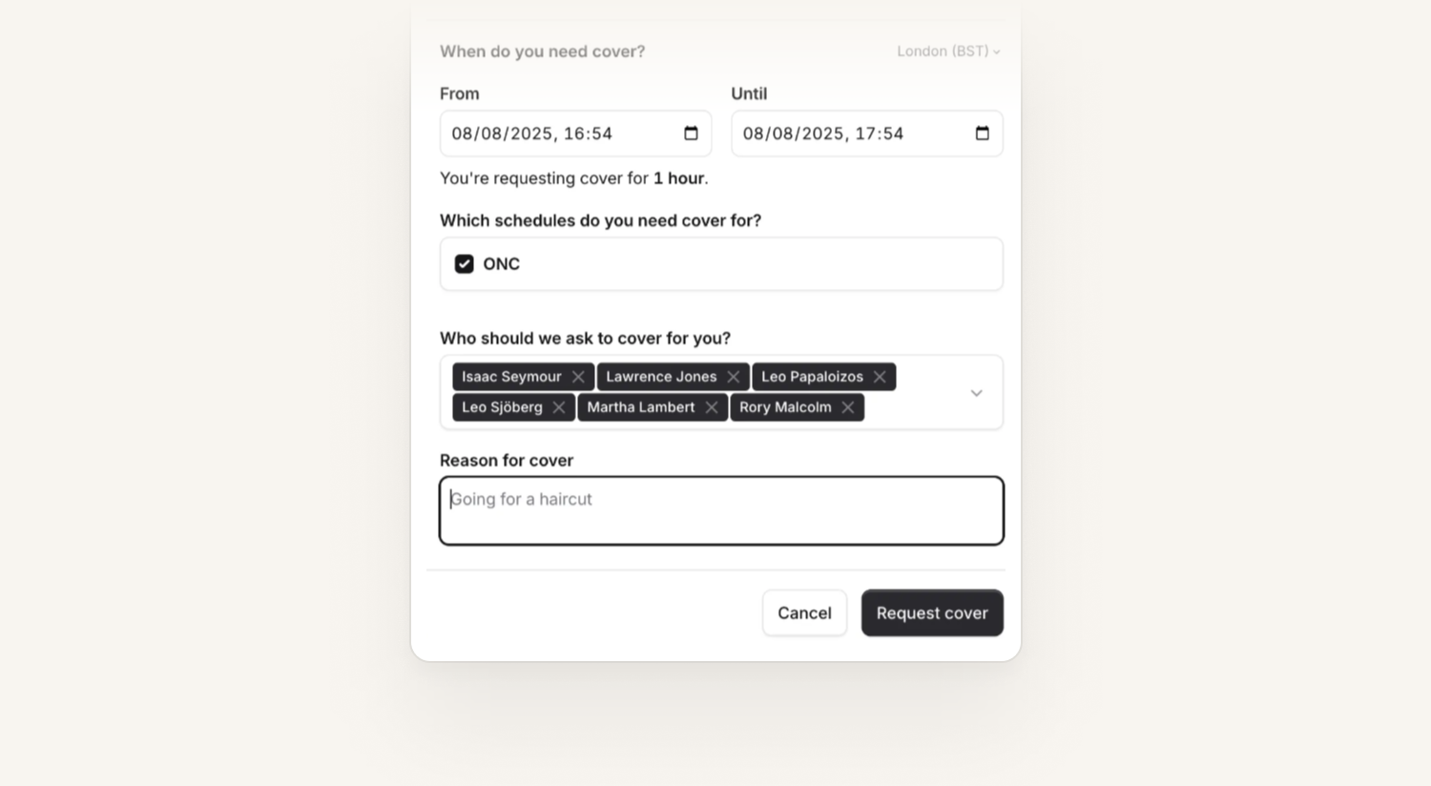The image size is (1431, 786).
Task: Remove Leo Papaloizos from selection
Action: 880,377
